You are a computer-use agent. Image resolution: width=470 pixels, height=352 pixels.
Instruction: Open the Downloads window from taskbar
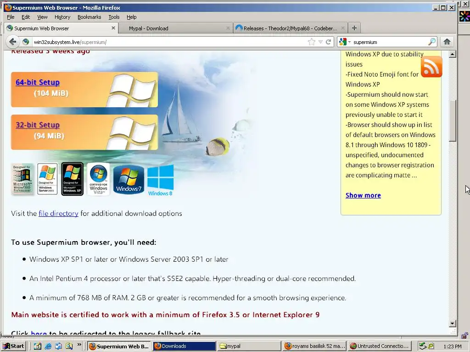point(185,346)
